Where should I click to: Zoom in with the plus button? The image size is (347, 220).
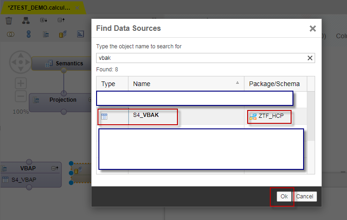tap(21, 83)
